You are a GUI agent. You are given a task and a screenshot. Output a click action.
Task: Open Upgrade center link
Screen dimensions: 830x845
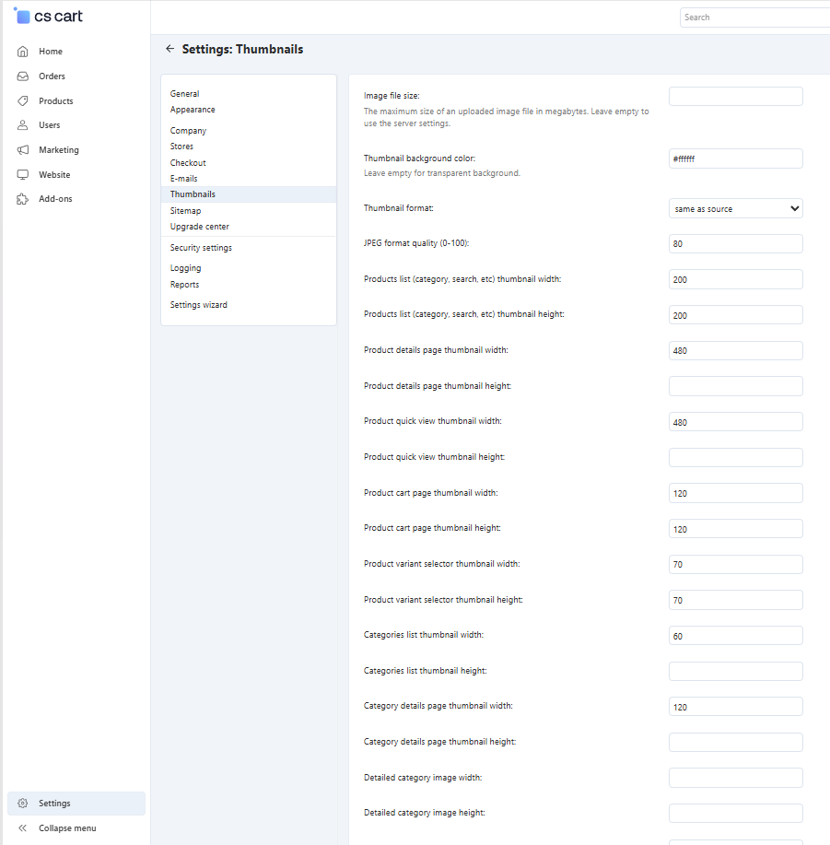pyautogui.click(x=199, y=227)
